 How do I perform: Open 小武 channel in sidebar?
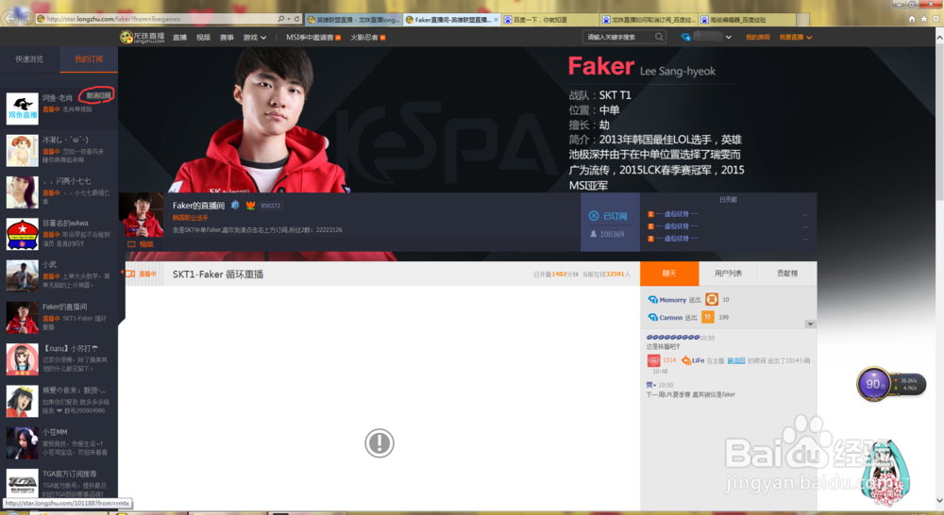pyautogui.click(x=59, y=275)
